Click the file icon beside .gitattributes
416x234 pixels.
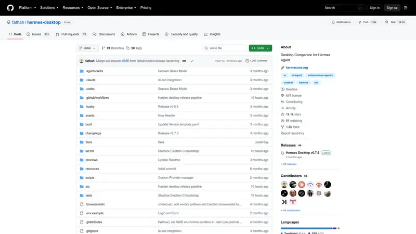pyautogui.click(x=82, y=222)
